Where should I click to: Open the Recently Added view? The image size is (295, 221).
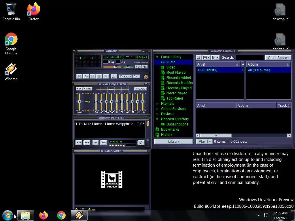[178, 78]
